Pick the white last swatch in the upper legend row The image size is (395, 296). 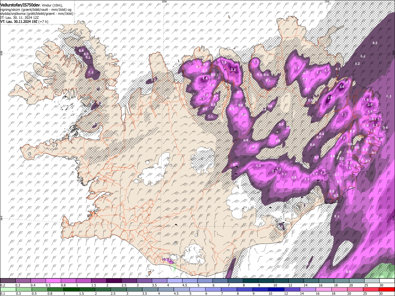coord(387,281)
